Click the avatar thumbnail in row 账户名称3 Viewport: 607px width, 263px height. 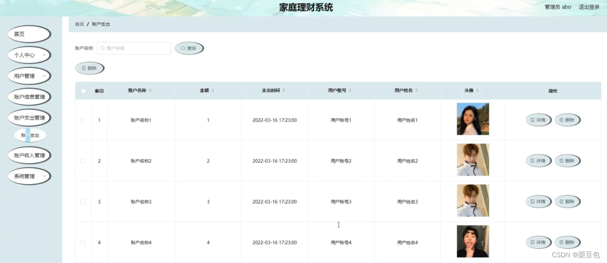pyautogui.click(x=473, y=201)
